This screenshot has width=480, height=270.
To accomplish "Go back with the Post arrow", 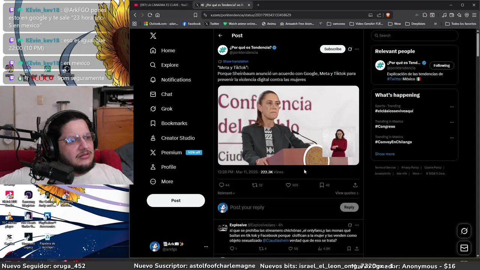I will click(220, 36).
